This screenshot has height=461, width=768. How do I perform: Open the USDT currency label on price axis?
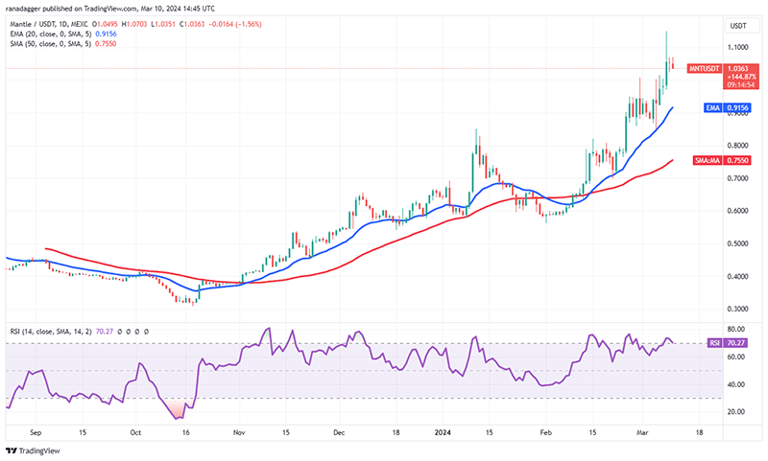pos(738,26)
